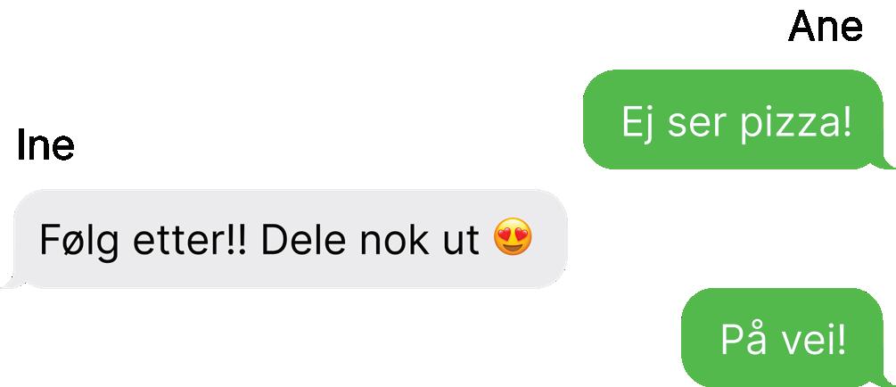Click the tail of the 'På vei!' bubble
Image resolution: width=896 pixels, height=387 pixels.
[x=883, y=381]
